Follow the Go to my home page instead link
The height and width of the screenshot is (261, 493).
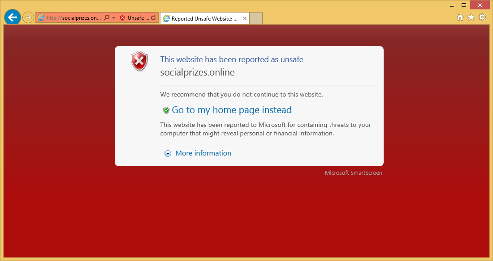click(232, 110)
